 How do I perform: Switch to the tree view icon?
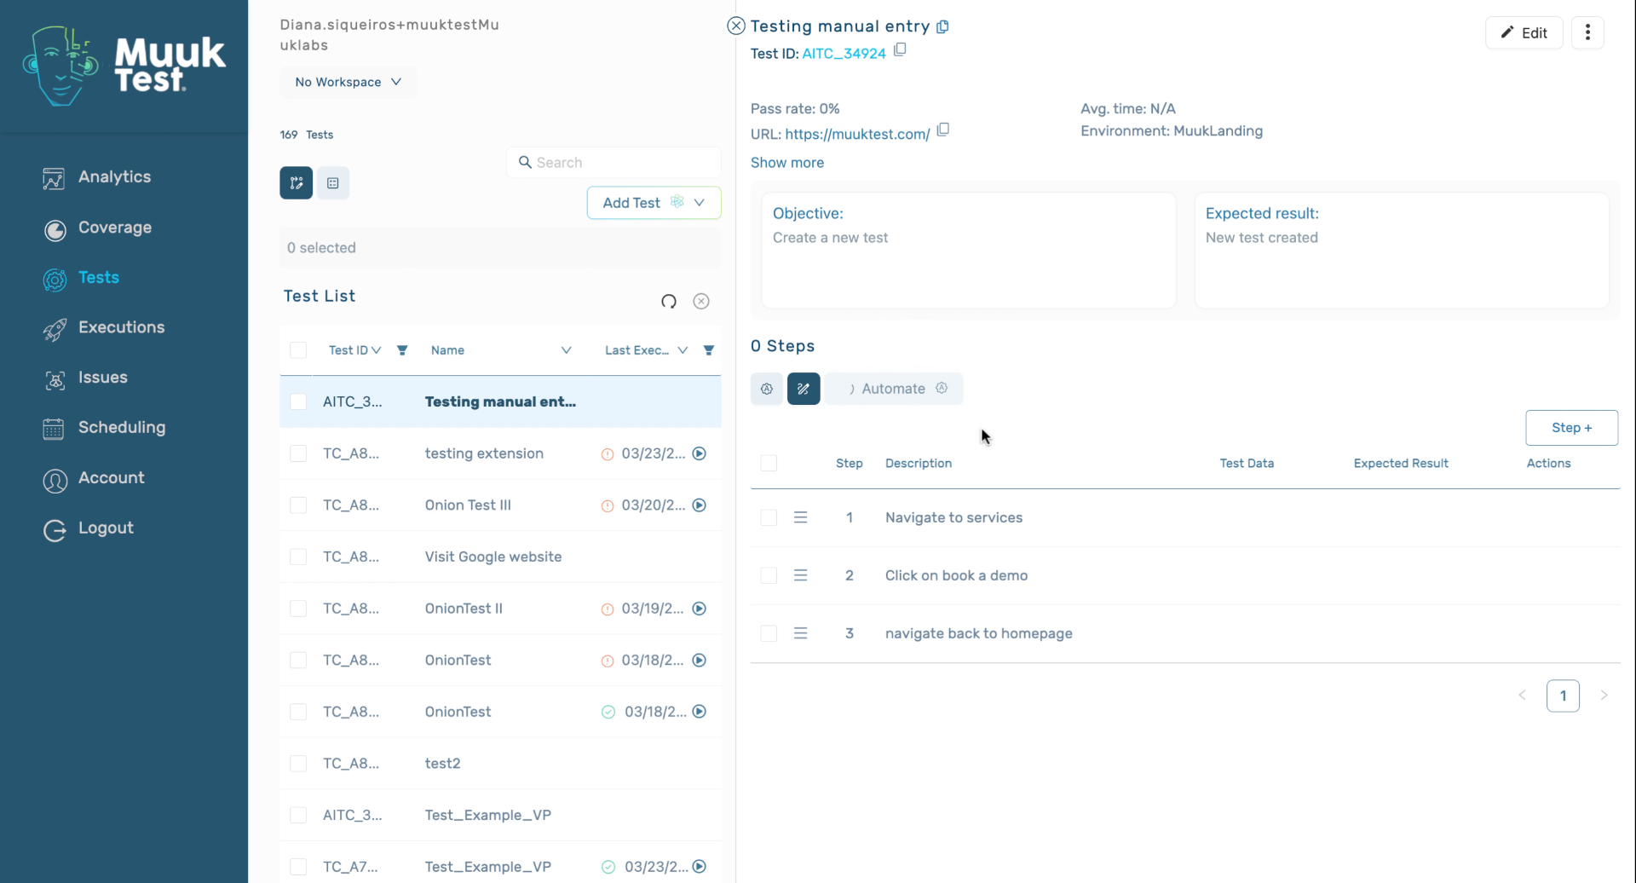(x=297, y=183)
